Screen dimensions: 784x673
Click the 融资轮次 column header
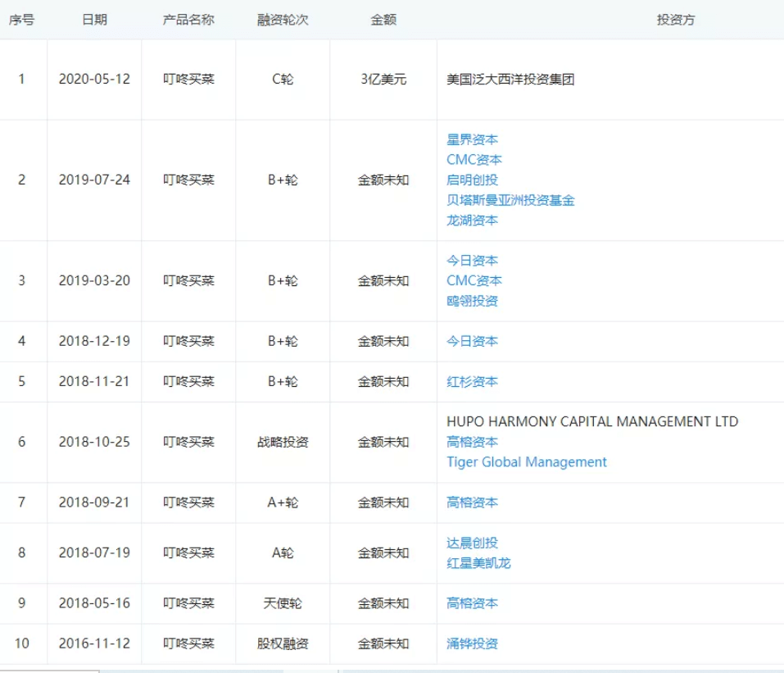click(x=283, y=20)
